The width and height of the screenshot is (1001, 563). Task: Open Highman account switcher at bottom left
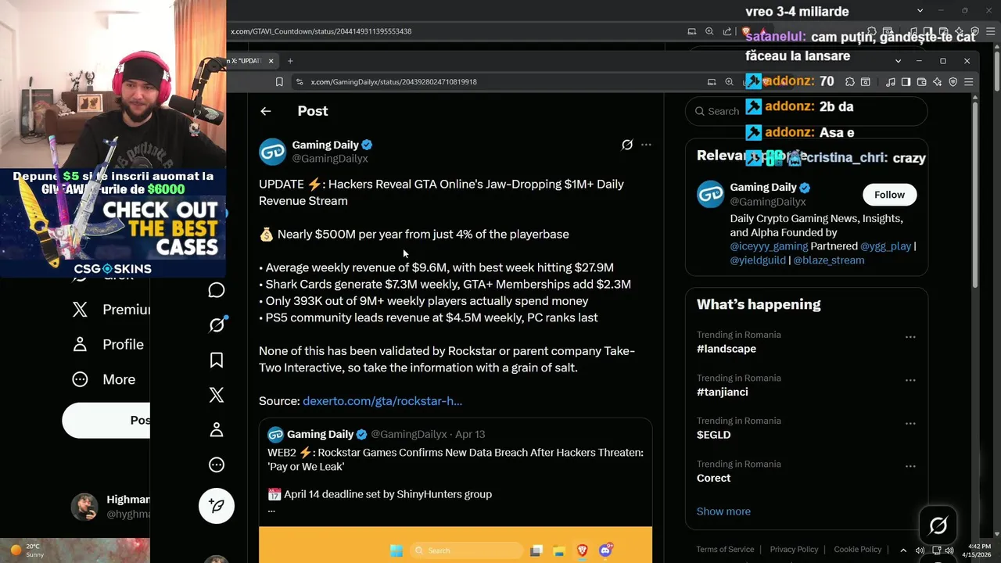coord(109,507)
